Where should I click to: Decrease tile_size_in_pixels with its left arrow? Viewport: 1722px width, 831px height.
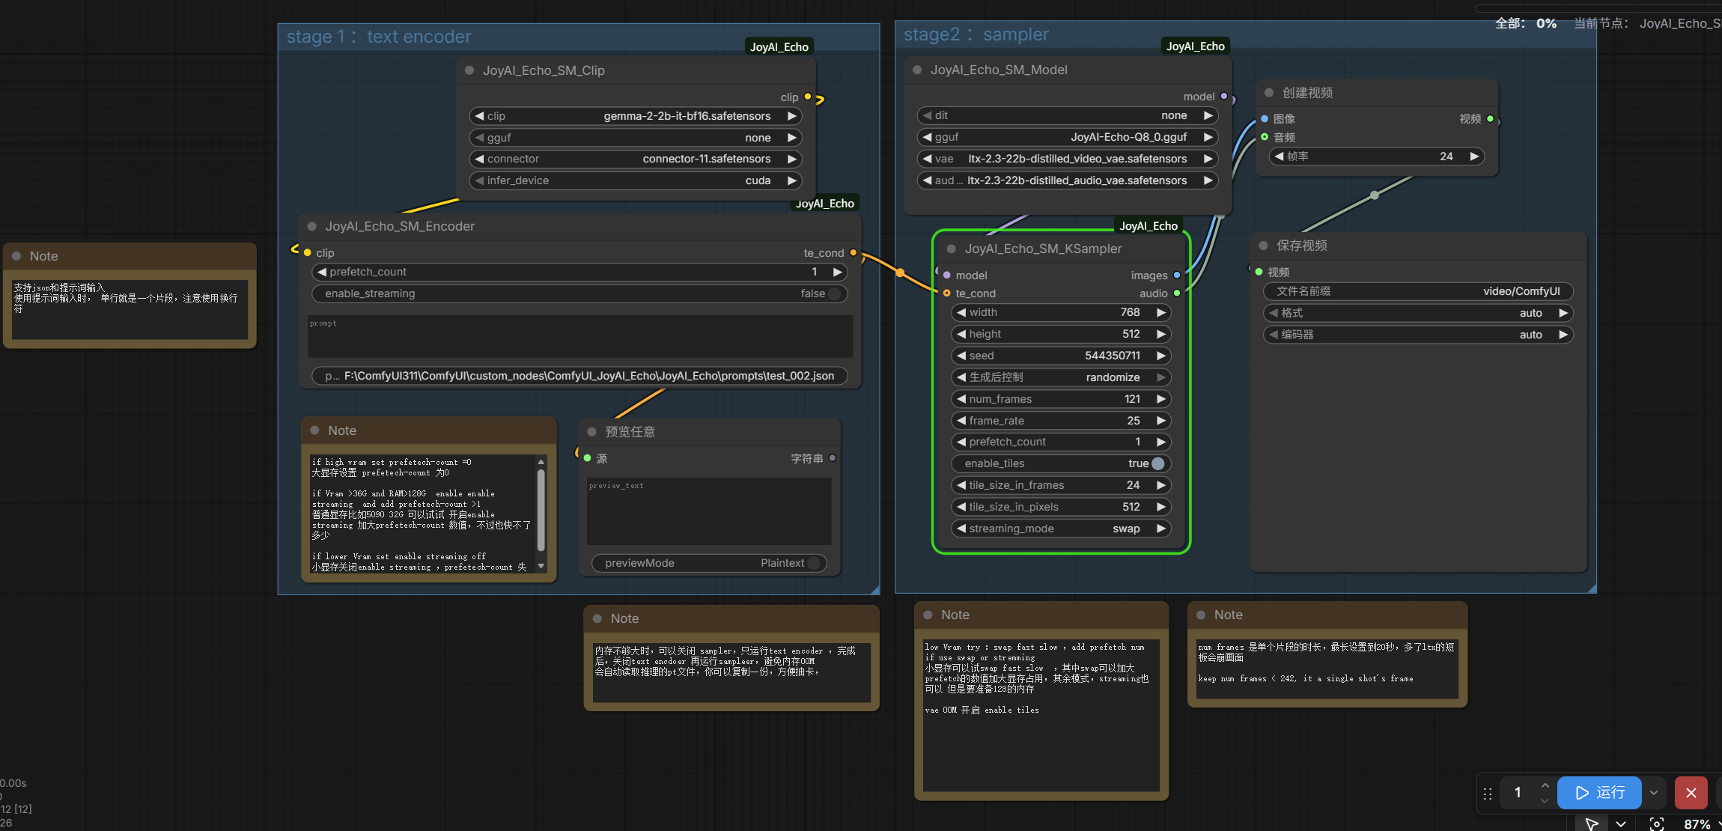961,507
